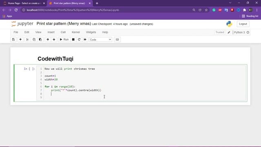Insert a cell below with the plus icon

(20, 40)
